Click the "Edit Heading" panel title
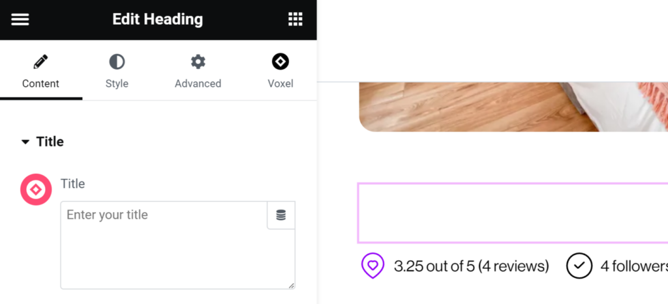The width and height of the screenshot is (668, 304). click(x=157, y=20)
